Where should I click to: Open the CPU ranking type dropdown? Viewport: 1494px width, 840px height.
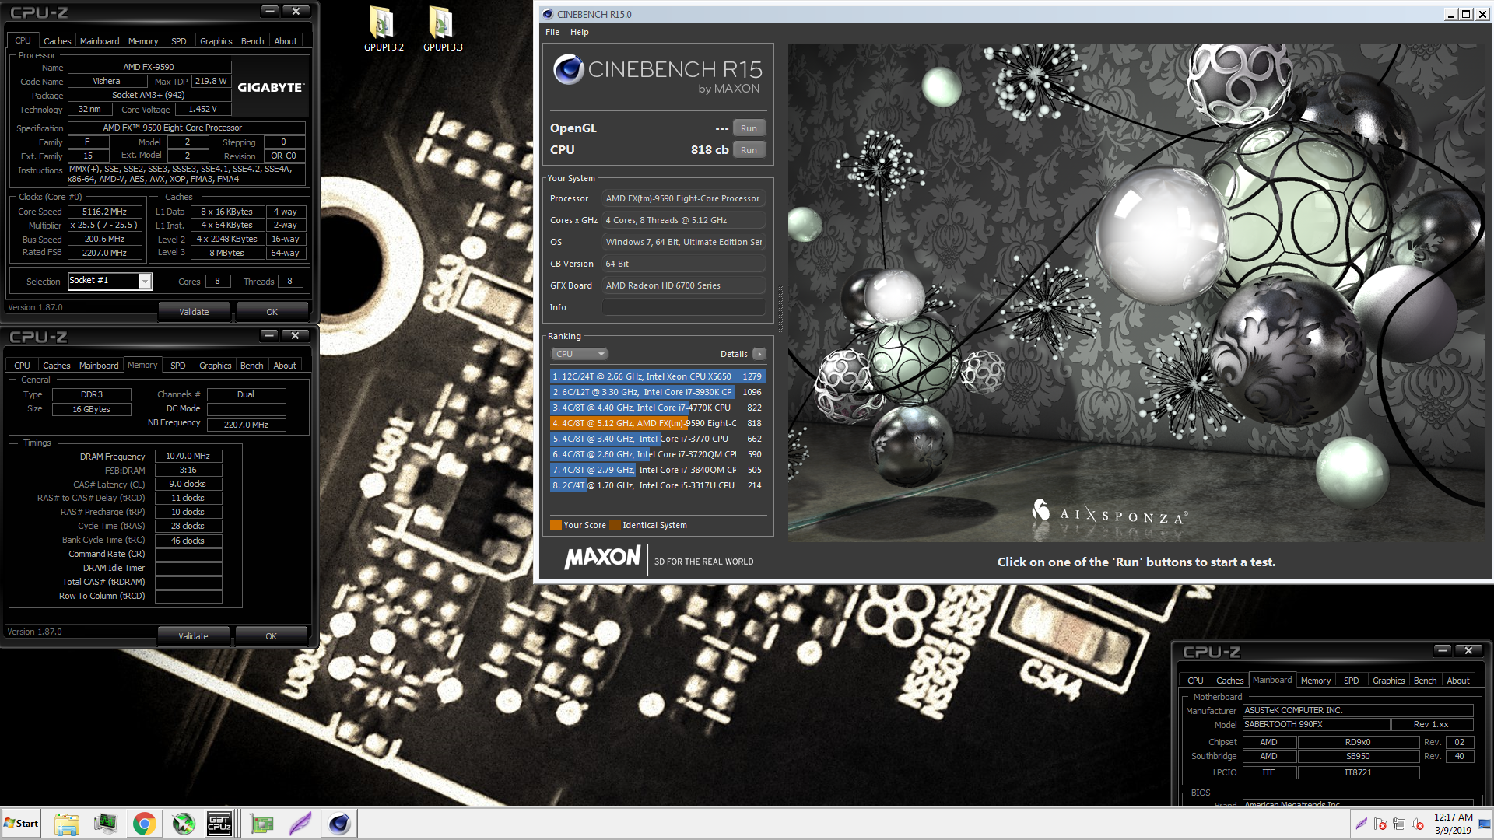[x=579, y=354]
